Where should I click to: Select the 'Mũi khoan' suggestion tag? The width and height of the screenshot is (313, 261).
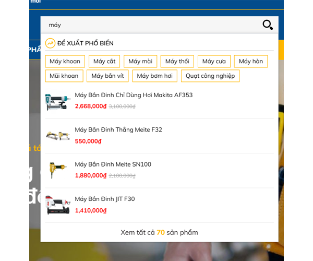click(64, 76)
